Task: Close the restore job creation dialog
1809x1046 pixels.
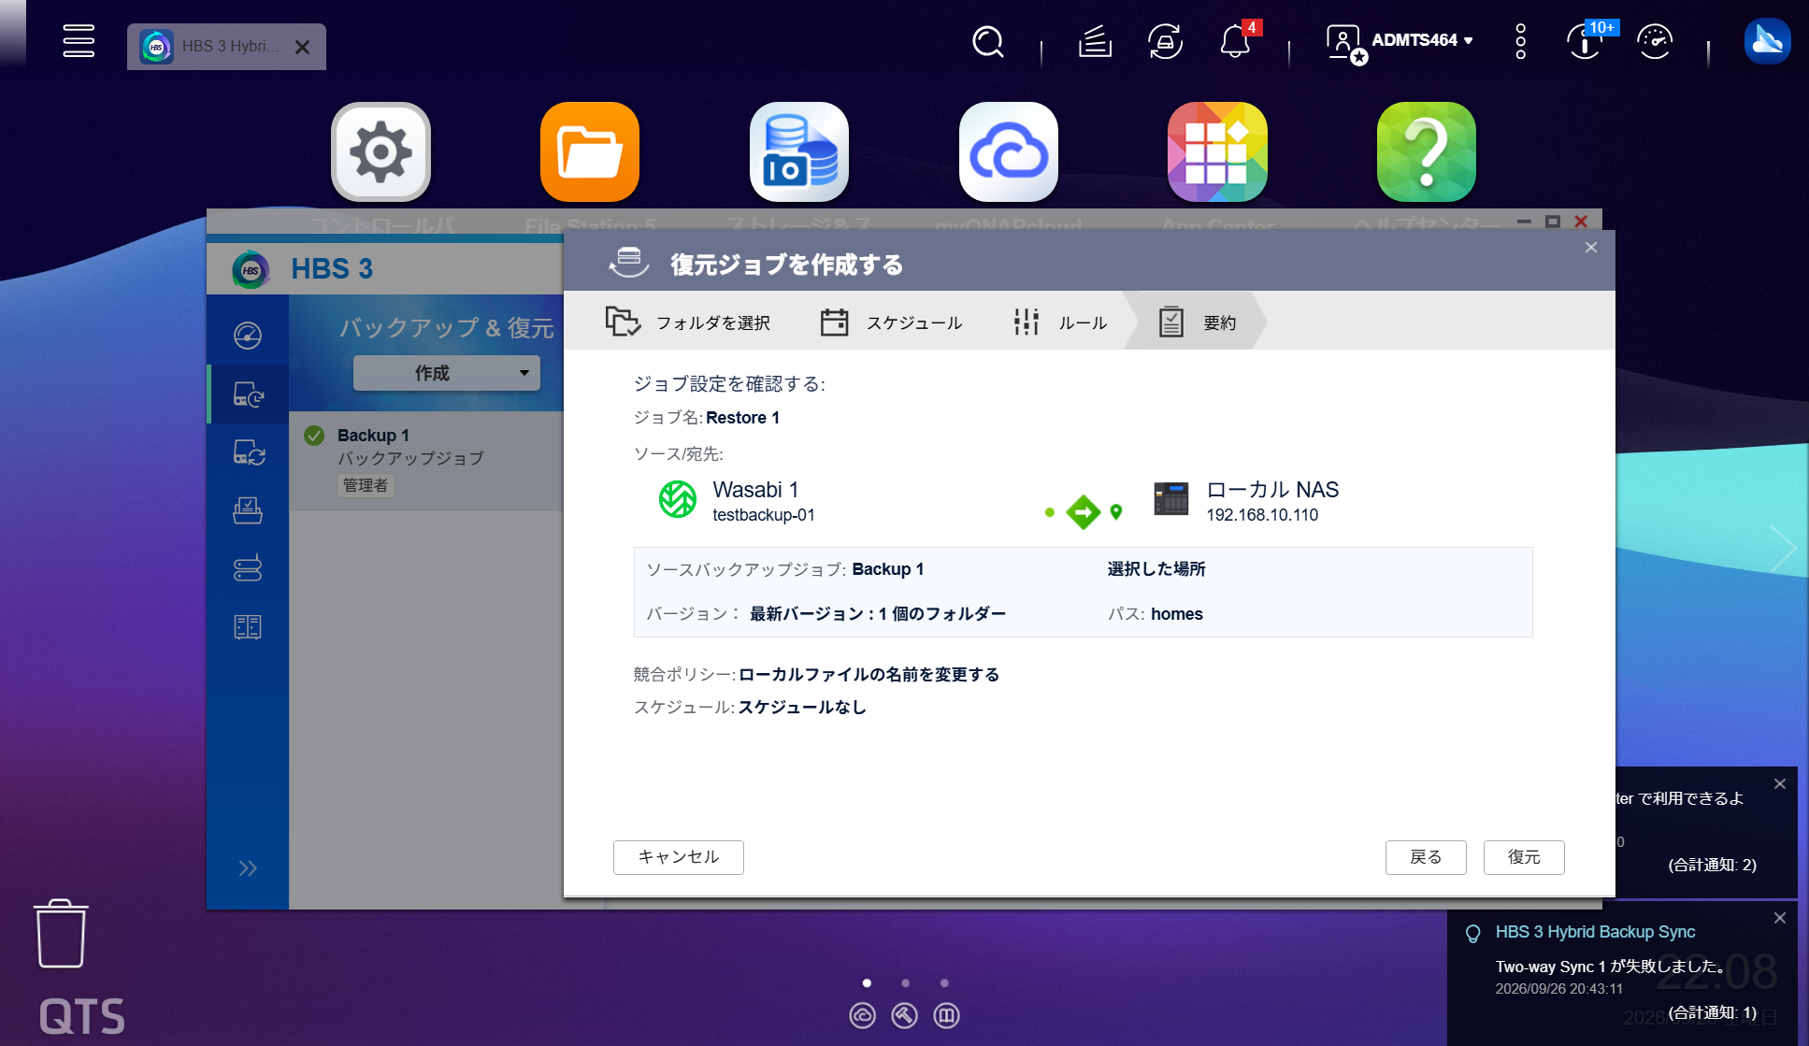Action: pyautogui.click(x=1591, y=248)
